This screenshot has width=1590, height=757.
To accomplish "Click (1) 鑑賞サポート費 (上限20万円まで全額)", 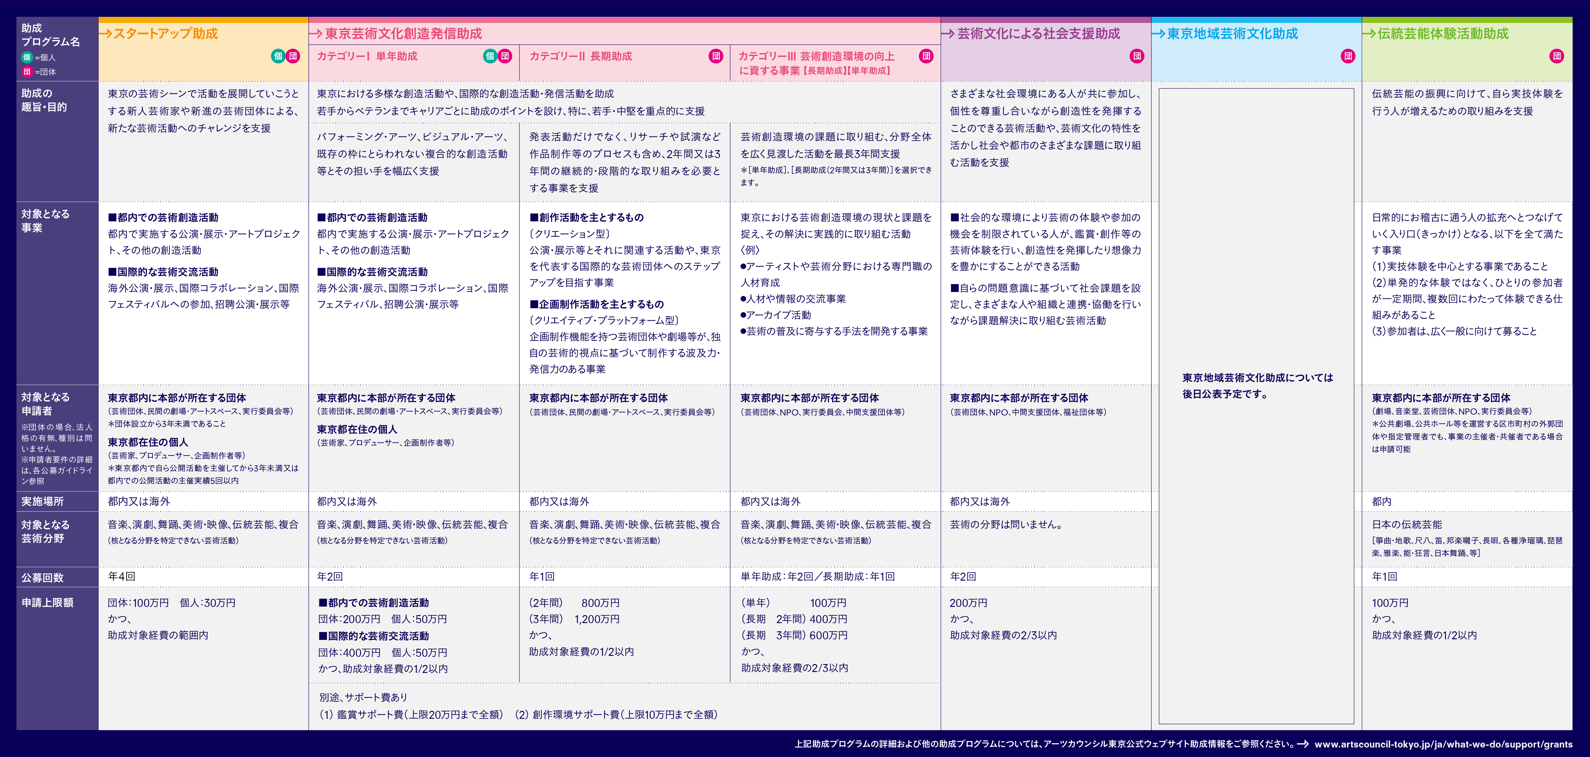I will point(411,715).
